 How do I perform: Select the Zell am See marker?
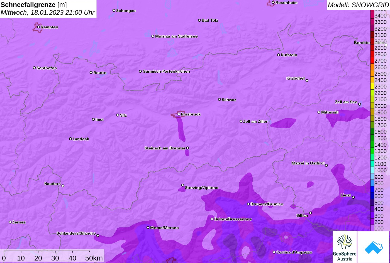point(360,104)
